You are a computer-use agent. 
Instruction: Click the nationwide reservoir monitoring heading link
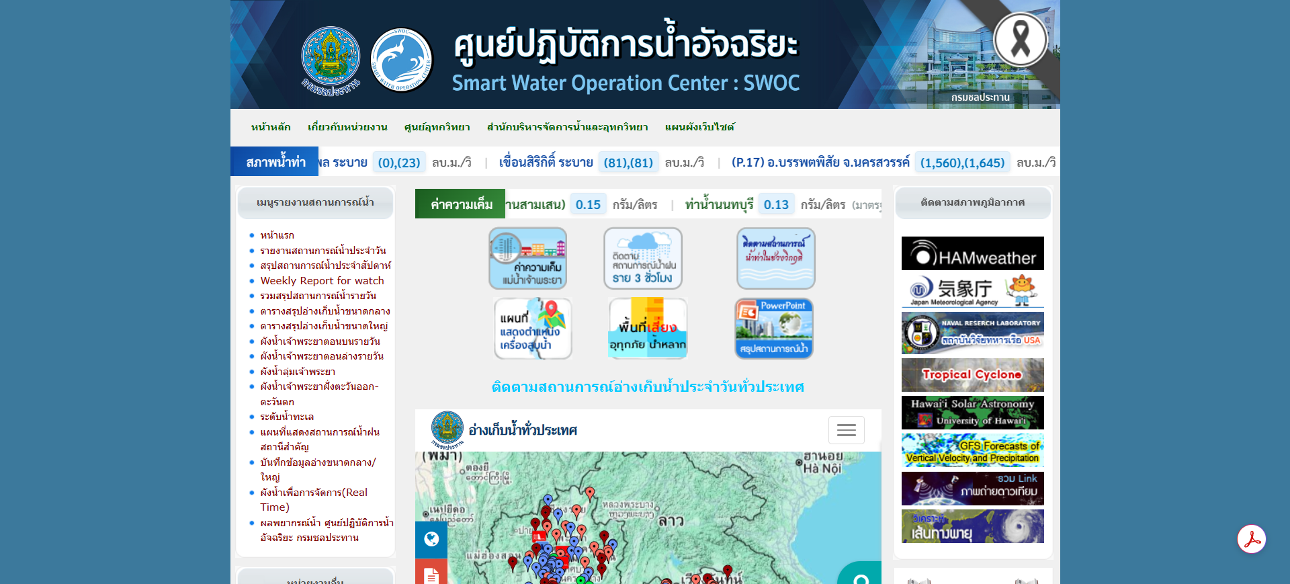pos(648,387)
